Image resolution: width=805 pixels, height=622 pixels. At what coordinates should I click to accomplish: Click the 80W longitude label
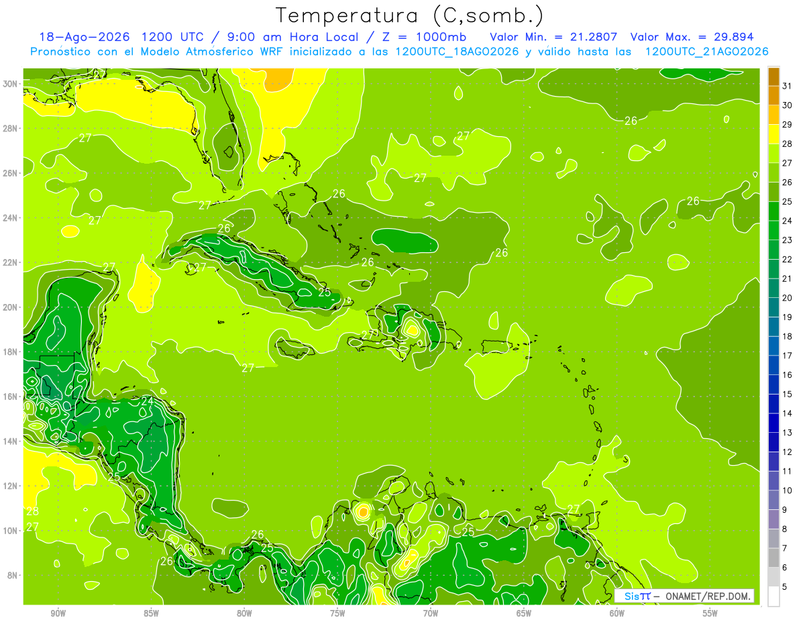pyautogui.click(x=244, y=613)
